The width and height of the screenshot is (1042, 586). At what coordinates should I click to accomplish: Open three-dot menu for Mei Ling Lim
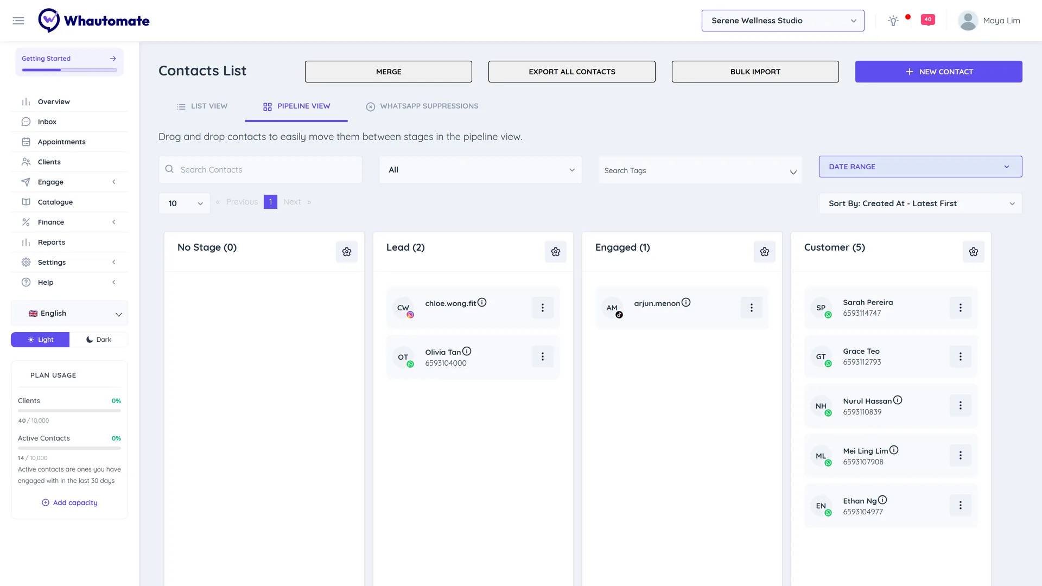click(x=961, y=455)
